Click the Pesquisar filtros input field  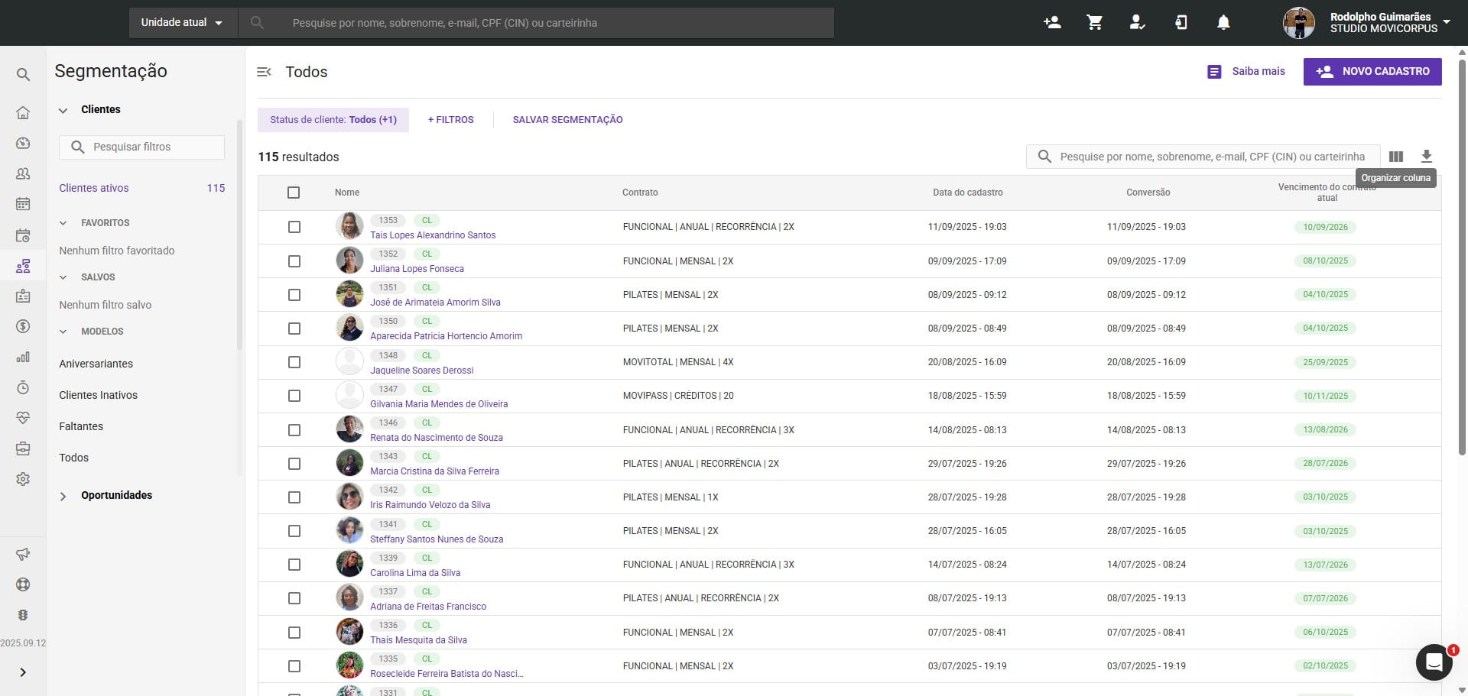click(142, 147)
